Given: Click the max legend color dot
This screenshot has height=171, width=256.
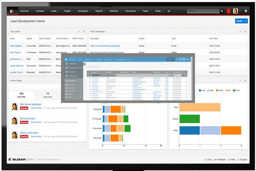Looking at the screenshot, I should [200, 91].
